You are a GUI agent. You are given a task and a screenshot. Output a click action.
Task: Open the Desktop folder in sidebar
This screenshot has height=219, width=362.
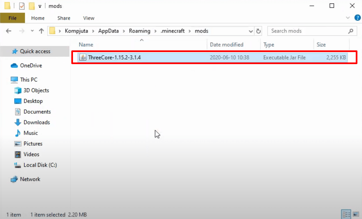coord(33,101)
